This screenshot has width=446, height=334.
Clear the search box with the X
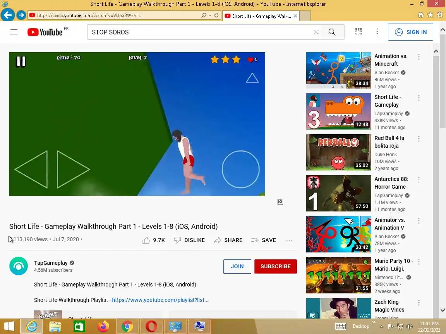pyautogui.click(x=316, y=32)
